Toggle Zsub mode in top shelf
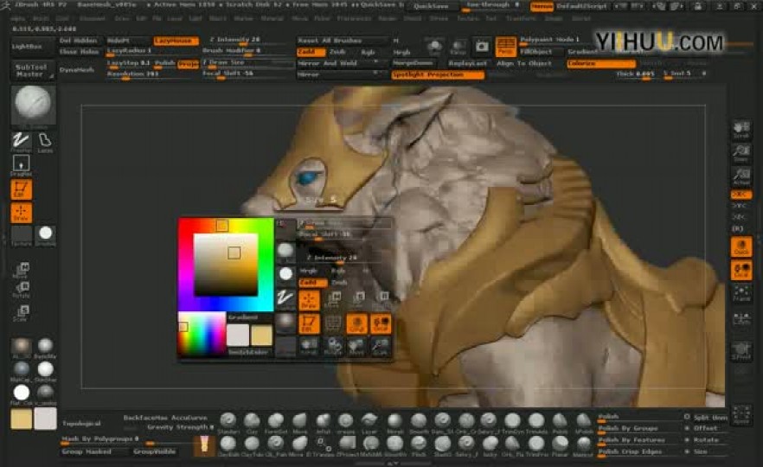The height and width of the screenshot is (467, 763). coord(337,52)
